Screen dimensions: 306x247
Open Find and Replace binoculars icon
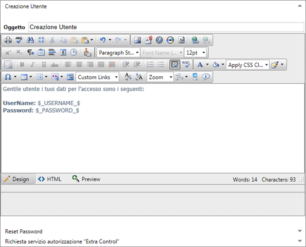[30, 40]
